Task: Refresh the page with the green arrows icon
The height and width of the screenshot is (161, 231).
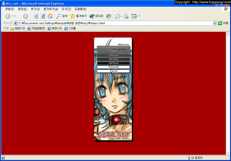Action: click(43, 16)
